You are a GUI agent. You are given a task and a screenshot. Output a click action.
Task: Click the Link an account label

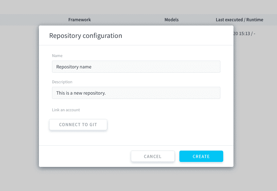tap(66, 110)
